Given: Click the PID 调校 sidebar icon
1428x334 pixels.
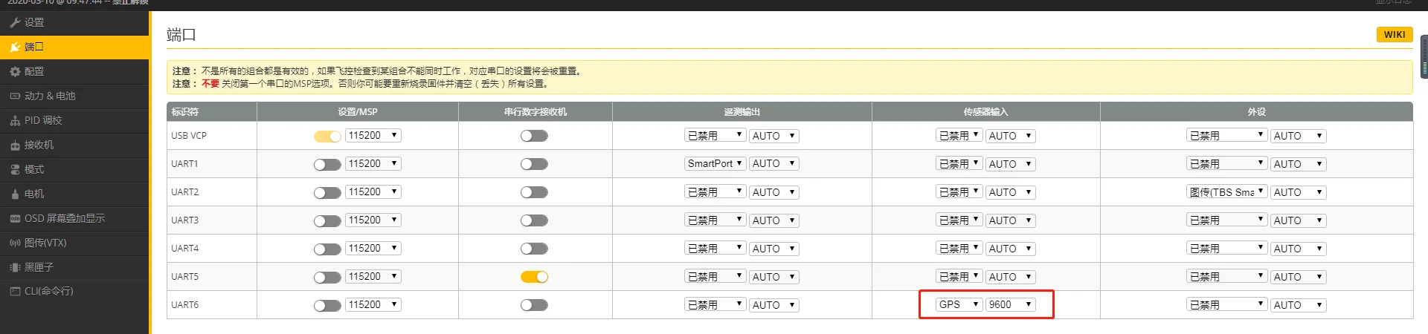Looking at the screenshot, I should tap(15, 121).
